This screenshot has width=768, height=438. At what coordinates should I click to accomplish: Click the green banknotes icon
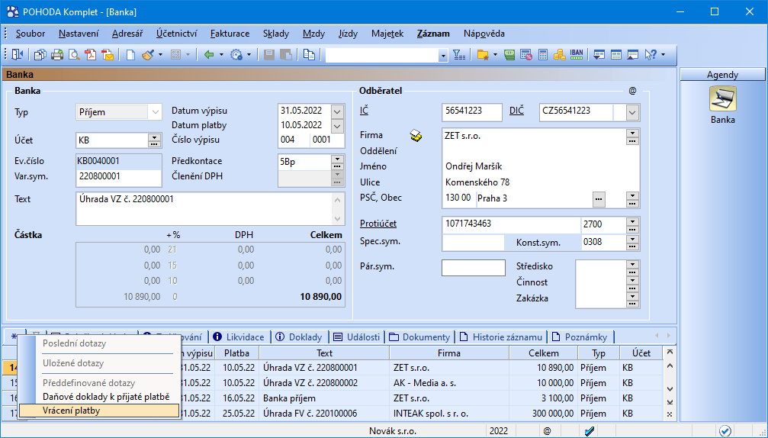(x=509, y=55)
